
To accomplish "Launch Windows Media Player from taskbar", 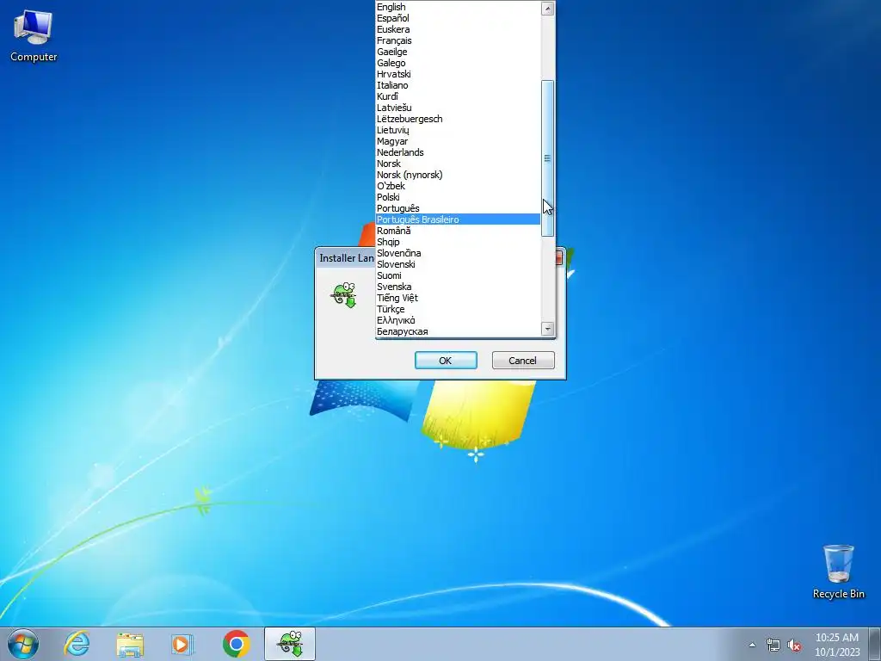I will tap(182, 644).
